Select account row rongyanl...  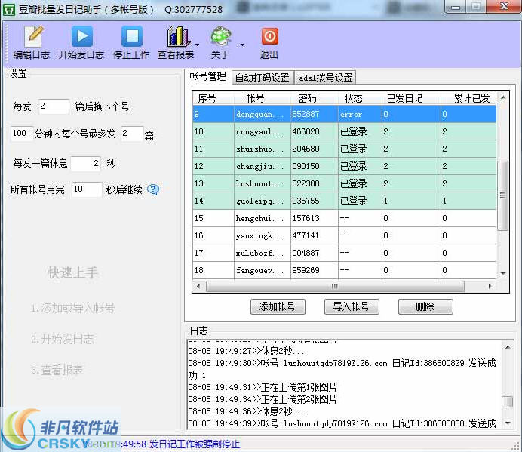tap(345, 131)
